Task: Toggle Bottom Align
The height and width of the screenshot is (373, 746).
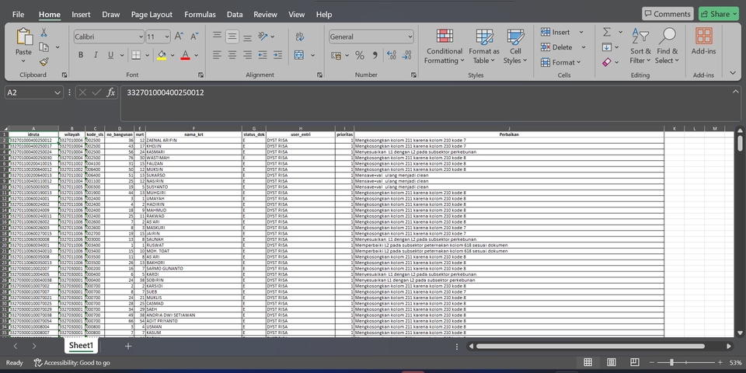Action: point(247,37)
